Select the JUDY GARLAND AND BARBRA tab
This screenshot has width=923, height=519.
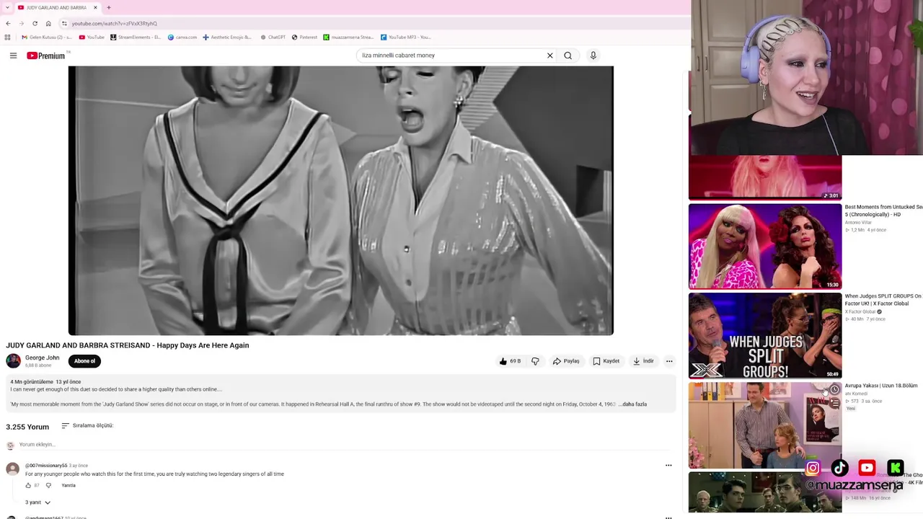coord(56,8)
